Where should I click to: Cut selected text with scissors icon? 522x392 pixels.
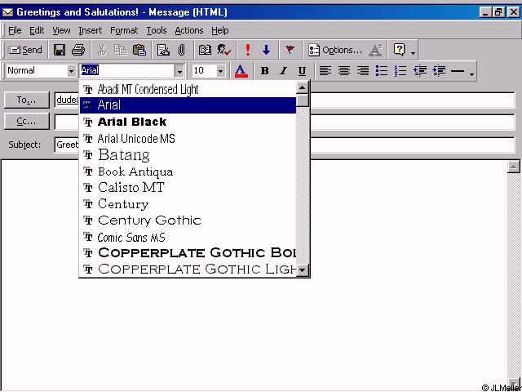click(x=101, y=50)
